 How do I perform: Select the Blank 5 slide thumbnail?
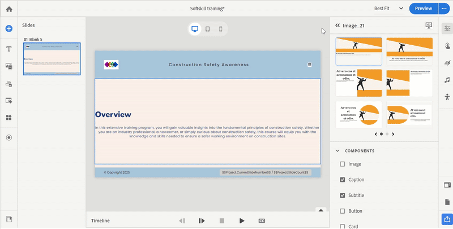click(x=52, y=59)
